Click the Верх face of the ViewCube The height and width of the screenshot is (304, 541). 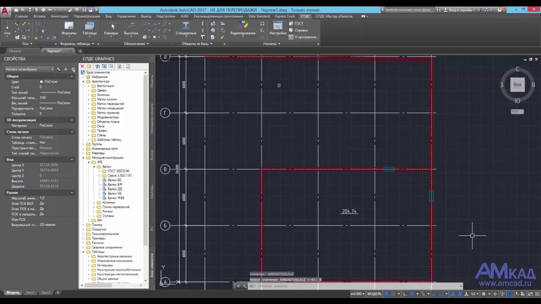tap(517, 84)
